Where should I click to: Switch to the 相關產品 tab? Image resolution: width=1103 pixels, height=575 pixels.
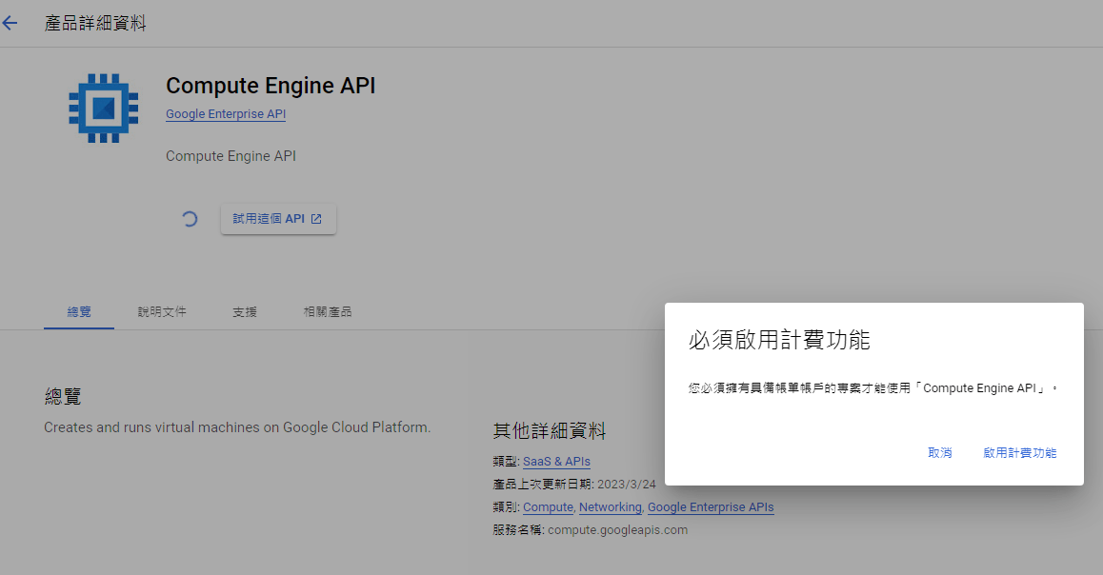(328, 311)
